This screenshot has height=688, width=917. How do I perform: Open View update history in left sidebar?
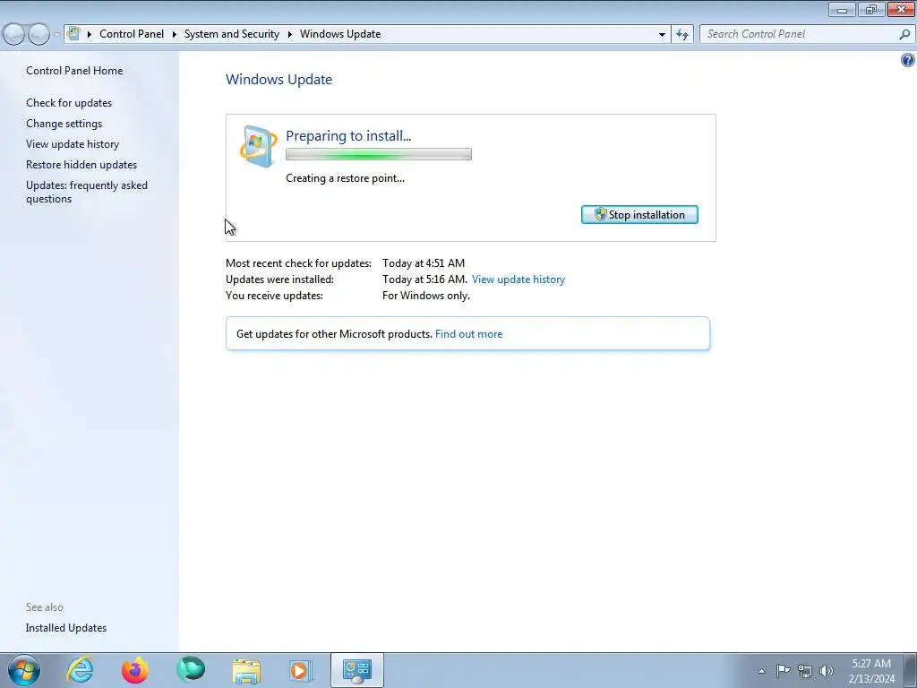coord(73,144)
